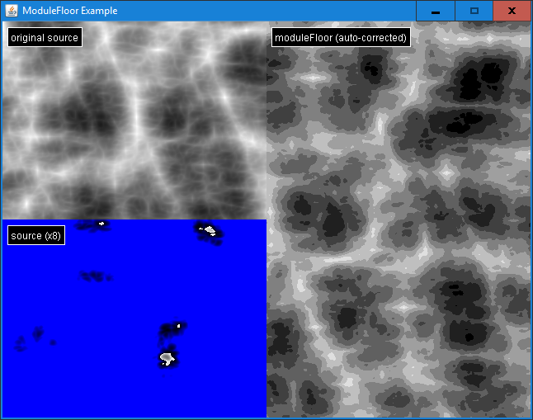Pick the tiny white dot above the largest white blob
533x420 pixels.
coord(178,327)
